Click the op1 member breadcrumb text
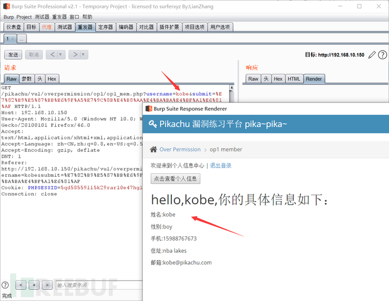Image resolution: width=389 pixels, height=301 pixels. (226, 149)
